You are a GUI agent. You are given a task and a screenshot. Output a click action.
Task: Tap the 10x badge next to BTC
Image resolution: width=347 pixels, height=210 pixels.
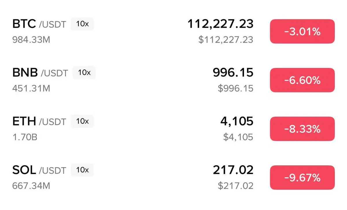82,24
